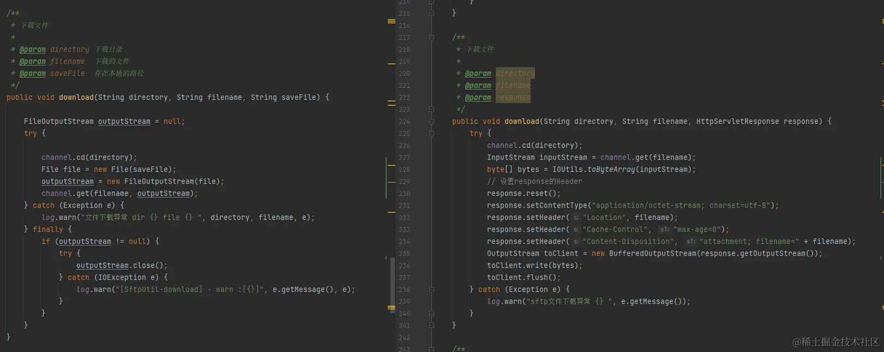Fold the try block at line 225
The width and height of the screenshot is (884, 352).
coord(431,134)
